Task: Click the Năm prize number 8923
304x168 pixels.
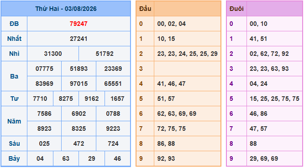Action: 44,128
